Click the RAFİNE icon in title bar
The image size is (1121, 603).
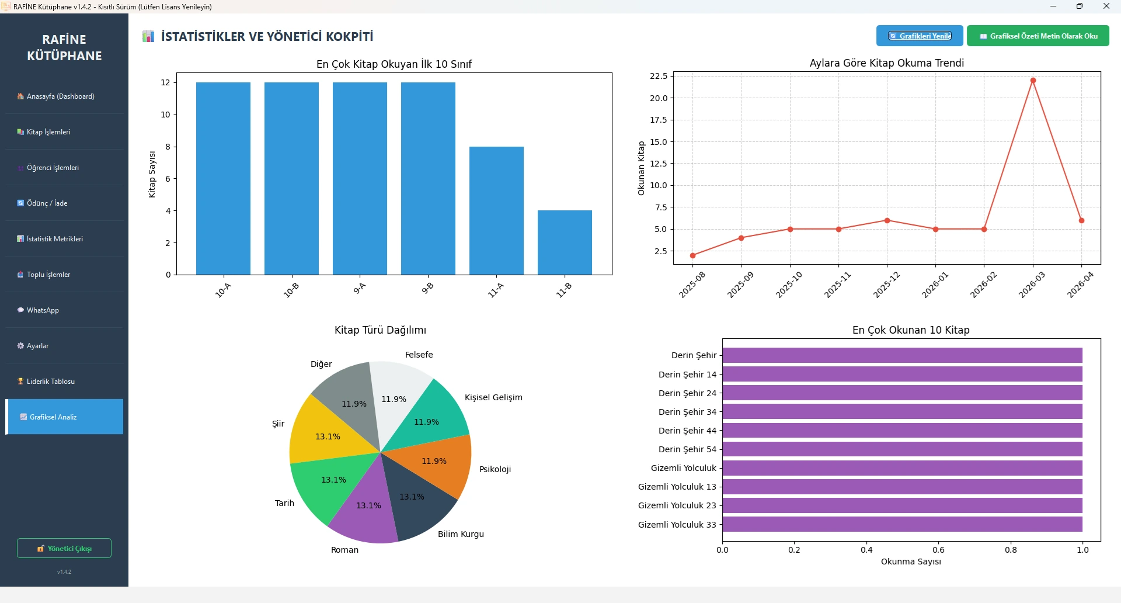[6, 6]
